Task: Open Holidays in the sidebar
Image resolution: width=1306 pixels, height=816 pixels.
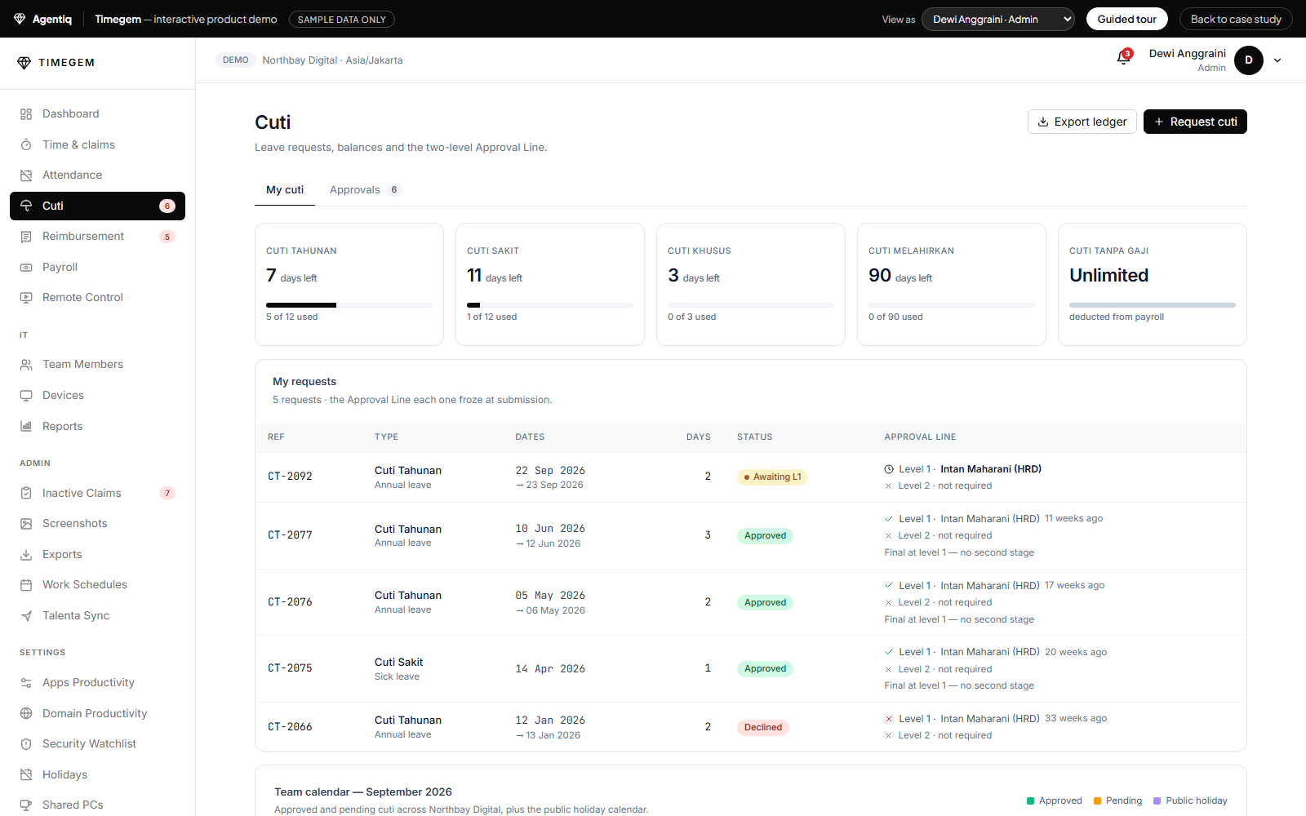Action: (97, 774)
